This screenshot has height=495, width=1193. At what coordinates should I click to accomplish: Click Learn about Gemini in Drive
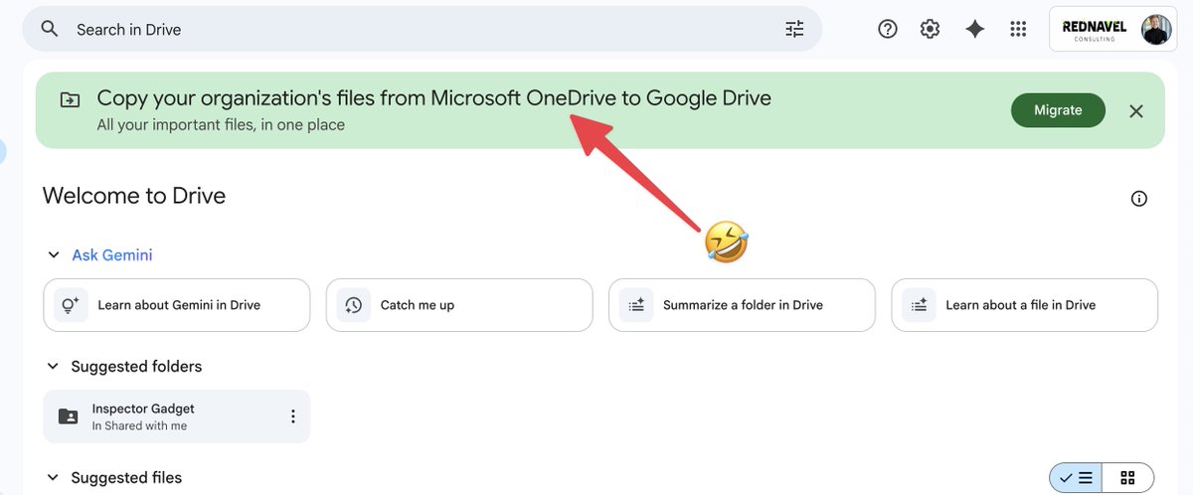(x=177, y=305)
